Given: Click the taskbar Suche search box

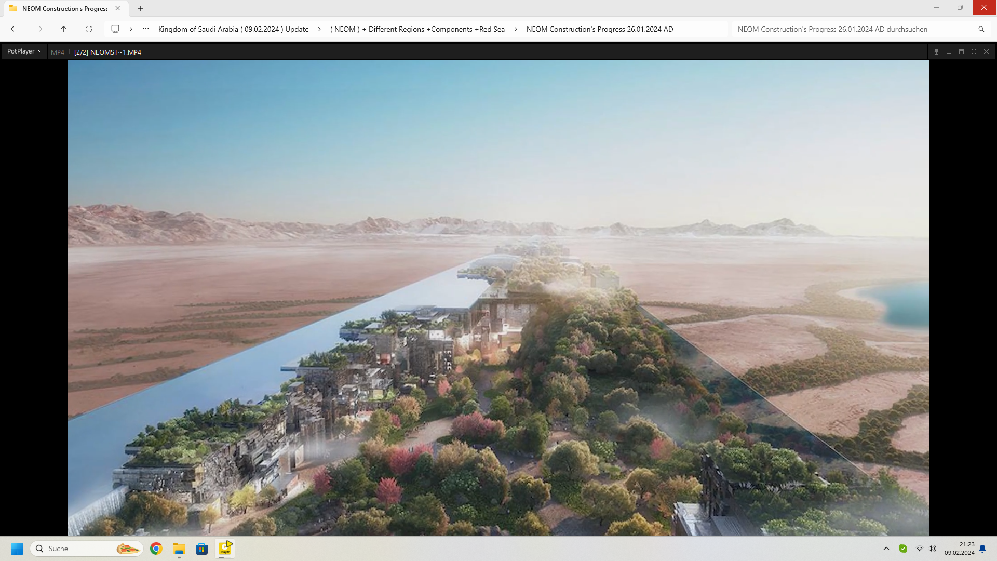Looking at the screenshot, I should click(x=87, y=549).
